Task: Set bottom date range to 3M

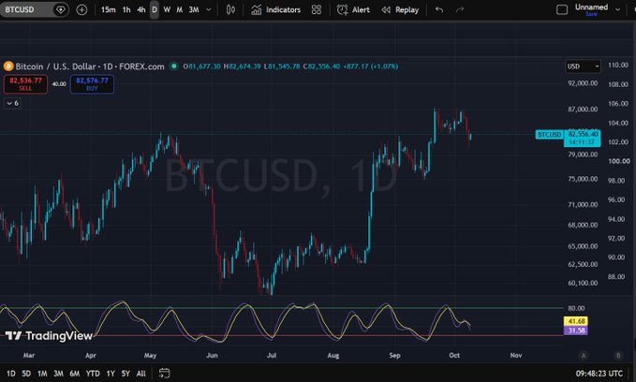Action: click(x=58, y=374)
